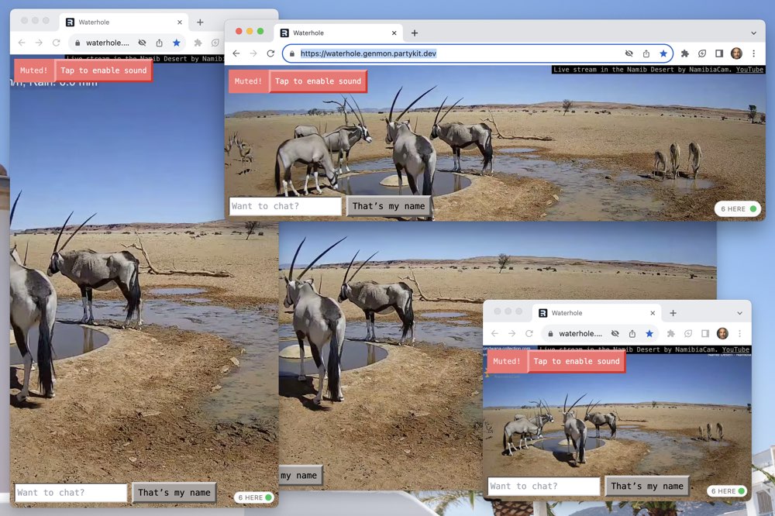
Task: Click the 6 HERE badge in the top-right window
Action: 738,208
